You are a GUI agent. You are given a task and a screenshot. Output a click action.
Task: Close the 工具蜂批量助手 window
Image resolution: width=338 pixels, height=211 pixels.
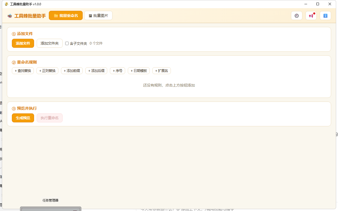coord(330,4)
